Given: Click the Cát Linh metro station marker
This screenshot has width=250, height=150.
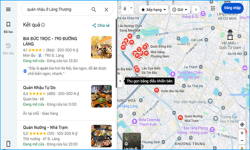Looking at the screenshot, I should coord(206,40).
